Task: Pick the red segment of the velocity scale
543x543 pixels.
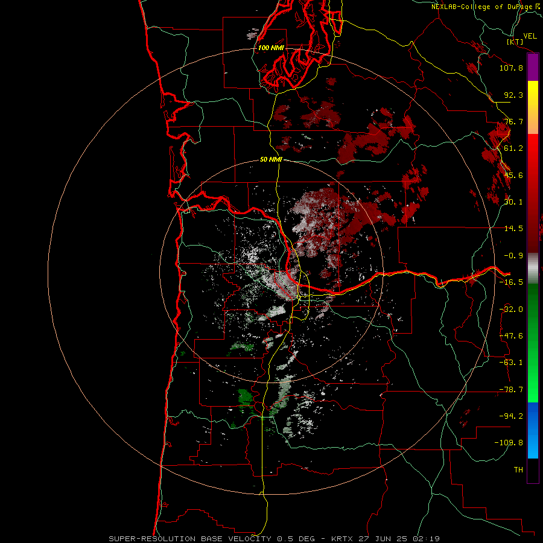Action: pos(533,193)
